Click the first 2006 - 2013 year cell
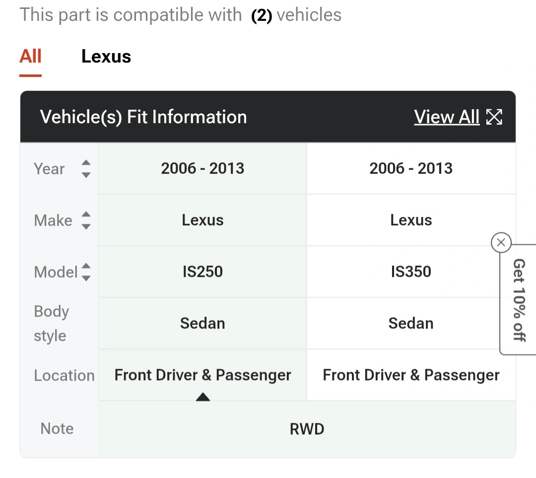Image resolution: width=536 pixels, height=478 pixels. 202,168
